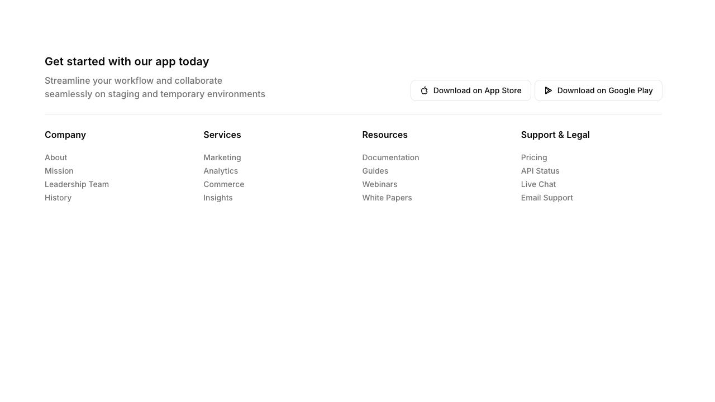Image resolution: width=715 pixels, height=402 pixels.
Task: Click the Insights link
Action: (x=218, y=198)
